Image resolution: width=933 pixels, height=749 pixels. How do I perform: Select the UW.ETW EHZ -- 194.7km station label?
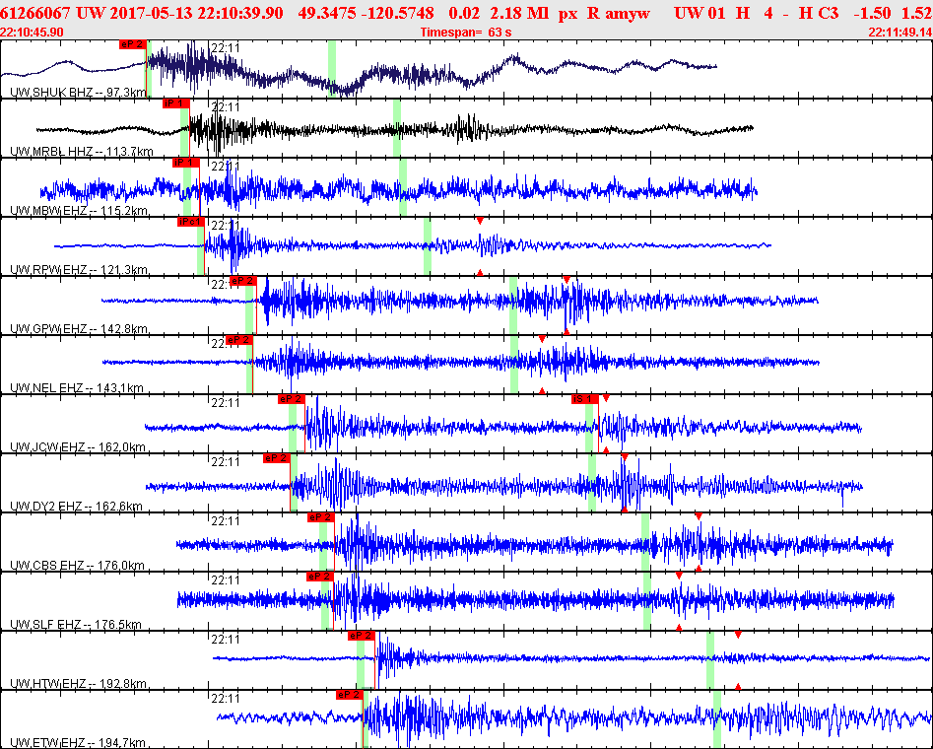[78, 742]
